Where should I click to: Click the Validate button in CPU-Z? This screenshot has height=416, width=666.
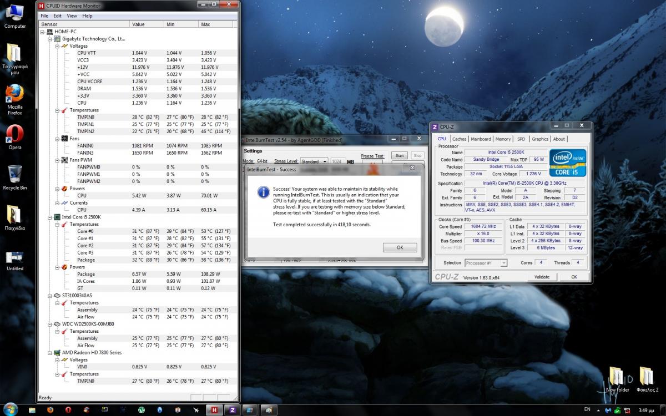click(x=542, y=277)
